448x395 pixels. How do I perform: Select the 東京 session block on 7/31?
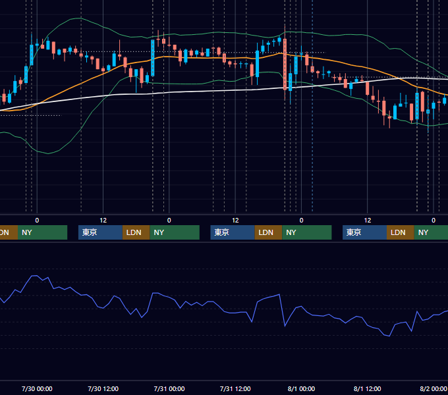click(233, 232)
